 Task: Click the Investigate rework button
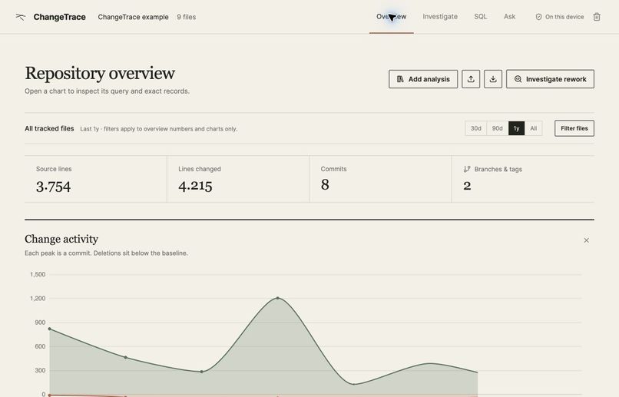point(550,79)
